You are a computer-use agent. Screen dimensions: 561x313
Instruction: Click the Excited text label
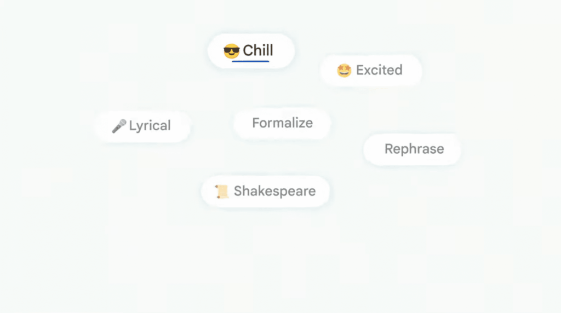tap(379, 70)
